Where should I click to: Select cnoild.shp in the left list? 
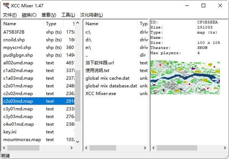click(39, 40)
